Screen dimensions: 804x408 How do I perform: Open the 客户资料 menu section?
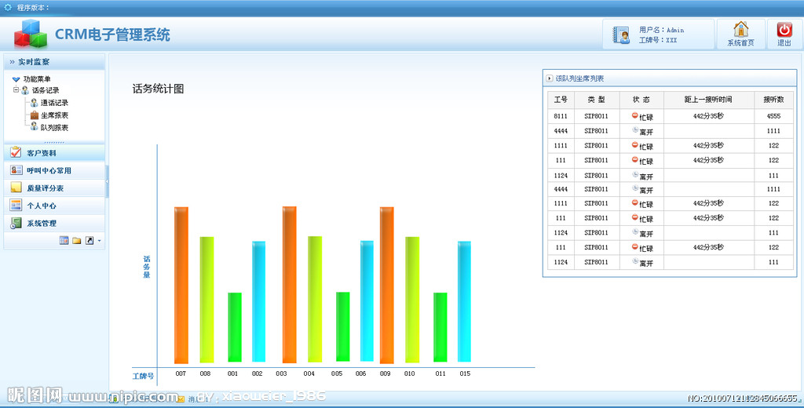pos(42,153)
